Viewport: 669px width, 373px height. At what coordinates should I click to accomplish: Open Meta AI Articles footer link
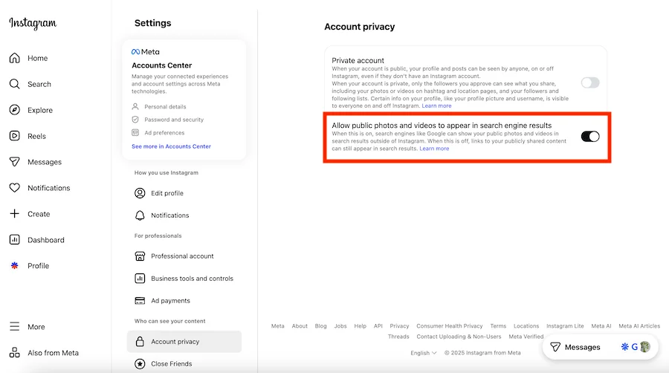click(639, 325)
